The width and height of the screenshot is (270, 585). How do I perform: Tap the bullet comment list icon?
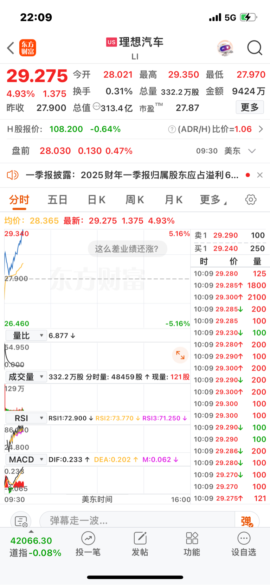pos(21,521)
